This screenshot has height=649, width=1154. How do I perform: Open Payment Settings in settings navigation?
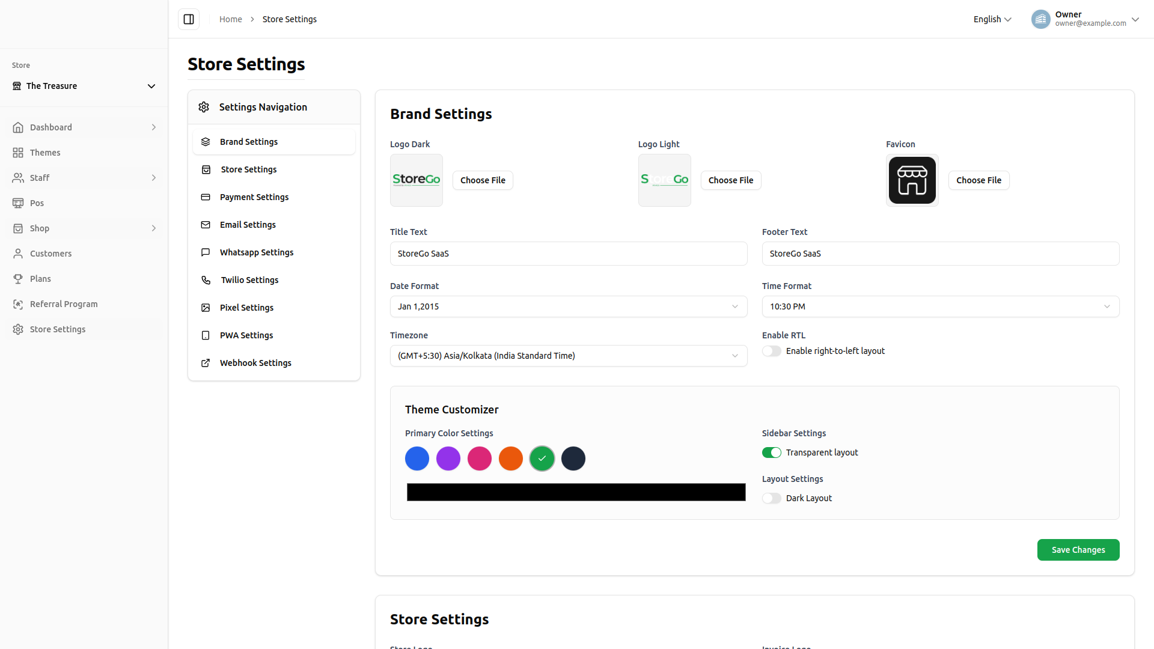pos(254,197)
